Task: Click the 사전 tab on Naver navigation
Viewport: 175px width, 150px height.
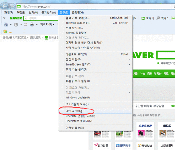Action: [136, 74]
